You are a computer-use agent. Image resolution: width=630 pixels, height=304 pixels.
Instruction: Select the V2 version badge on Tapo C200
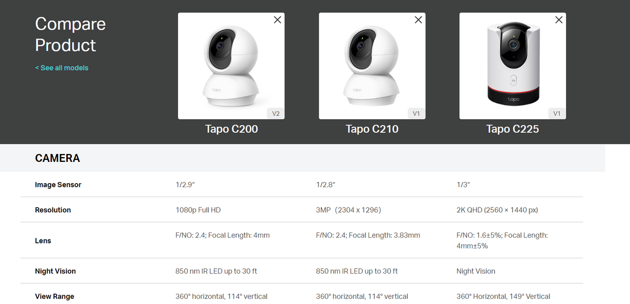pos(276,113)
